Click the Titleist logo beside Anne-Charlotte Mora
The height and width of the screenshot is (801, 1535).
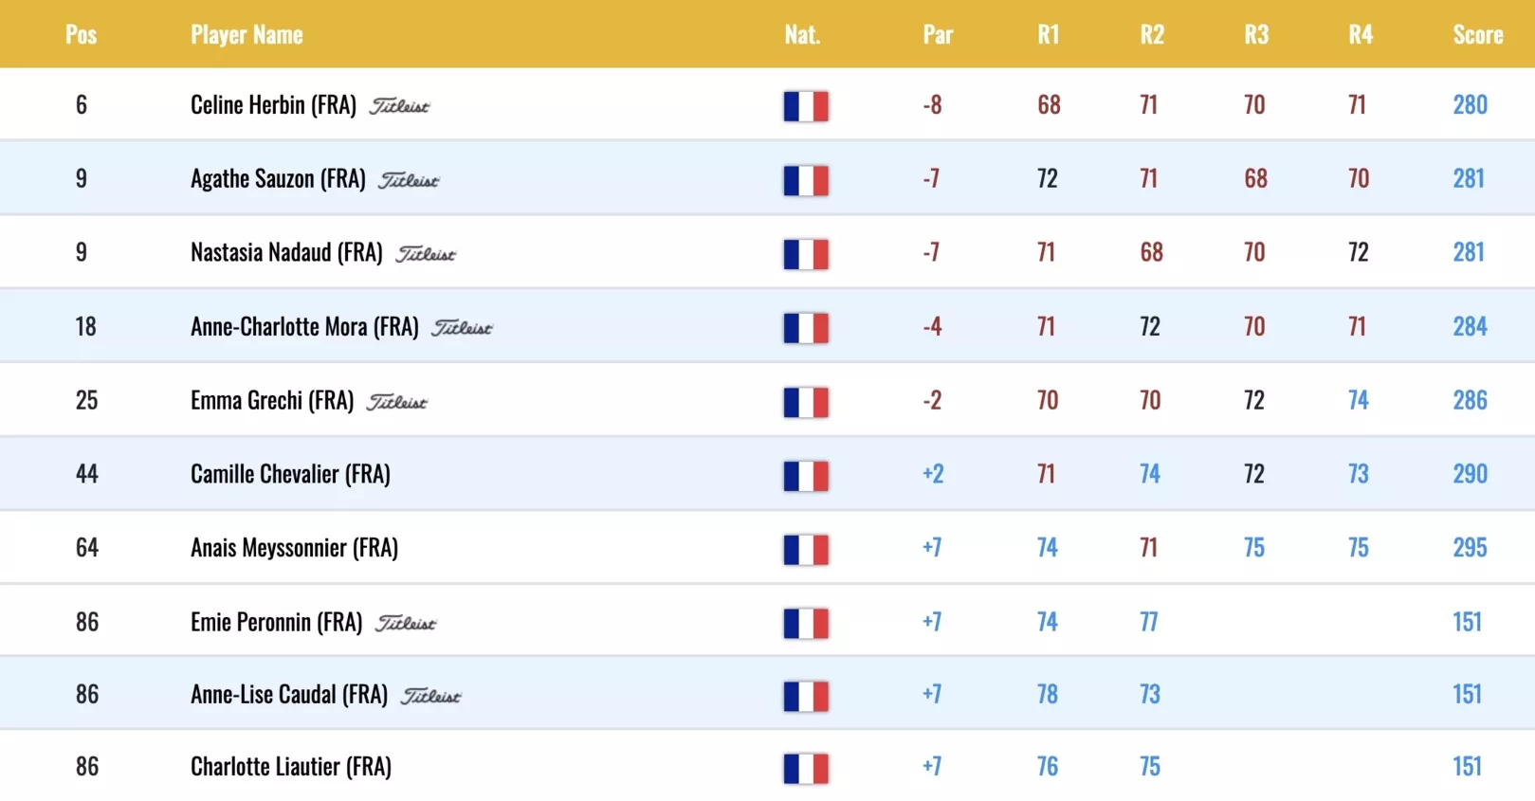coord(462,328)
